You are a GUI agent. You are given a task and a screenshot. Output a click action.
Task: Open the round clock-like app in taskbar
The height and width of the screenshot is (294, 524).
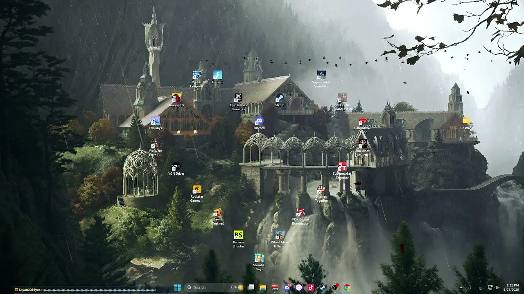click(299, 287)
